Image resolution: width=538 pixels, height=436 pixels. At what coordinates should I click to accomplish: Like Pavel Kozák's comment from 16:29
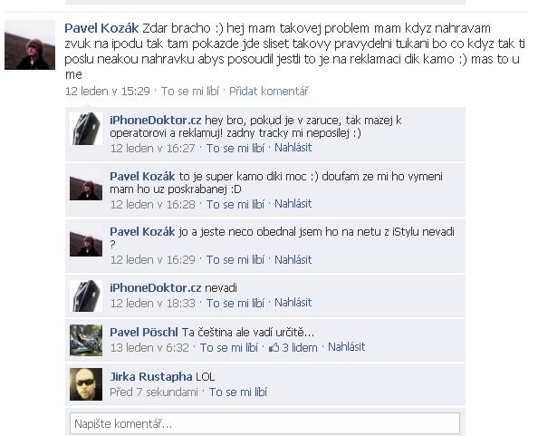235,259
